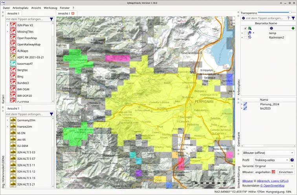Click the filter funnel icon in maps panel

tap(51, 19)
